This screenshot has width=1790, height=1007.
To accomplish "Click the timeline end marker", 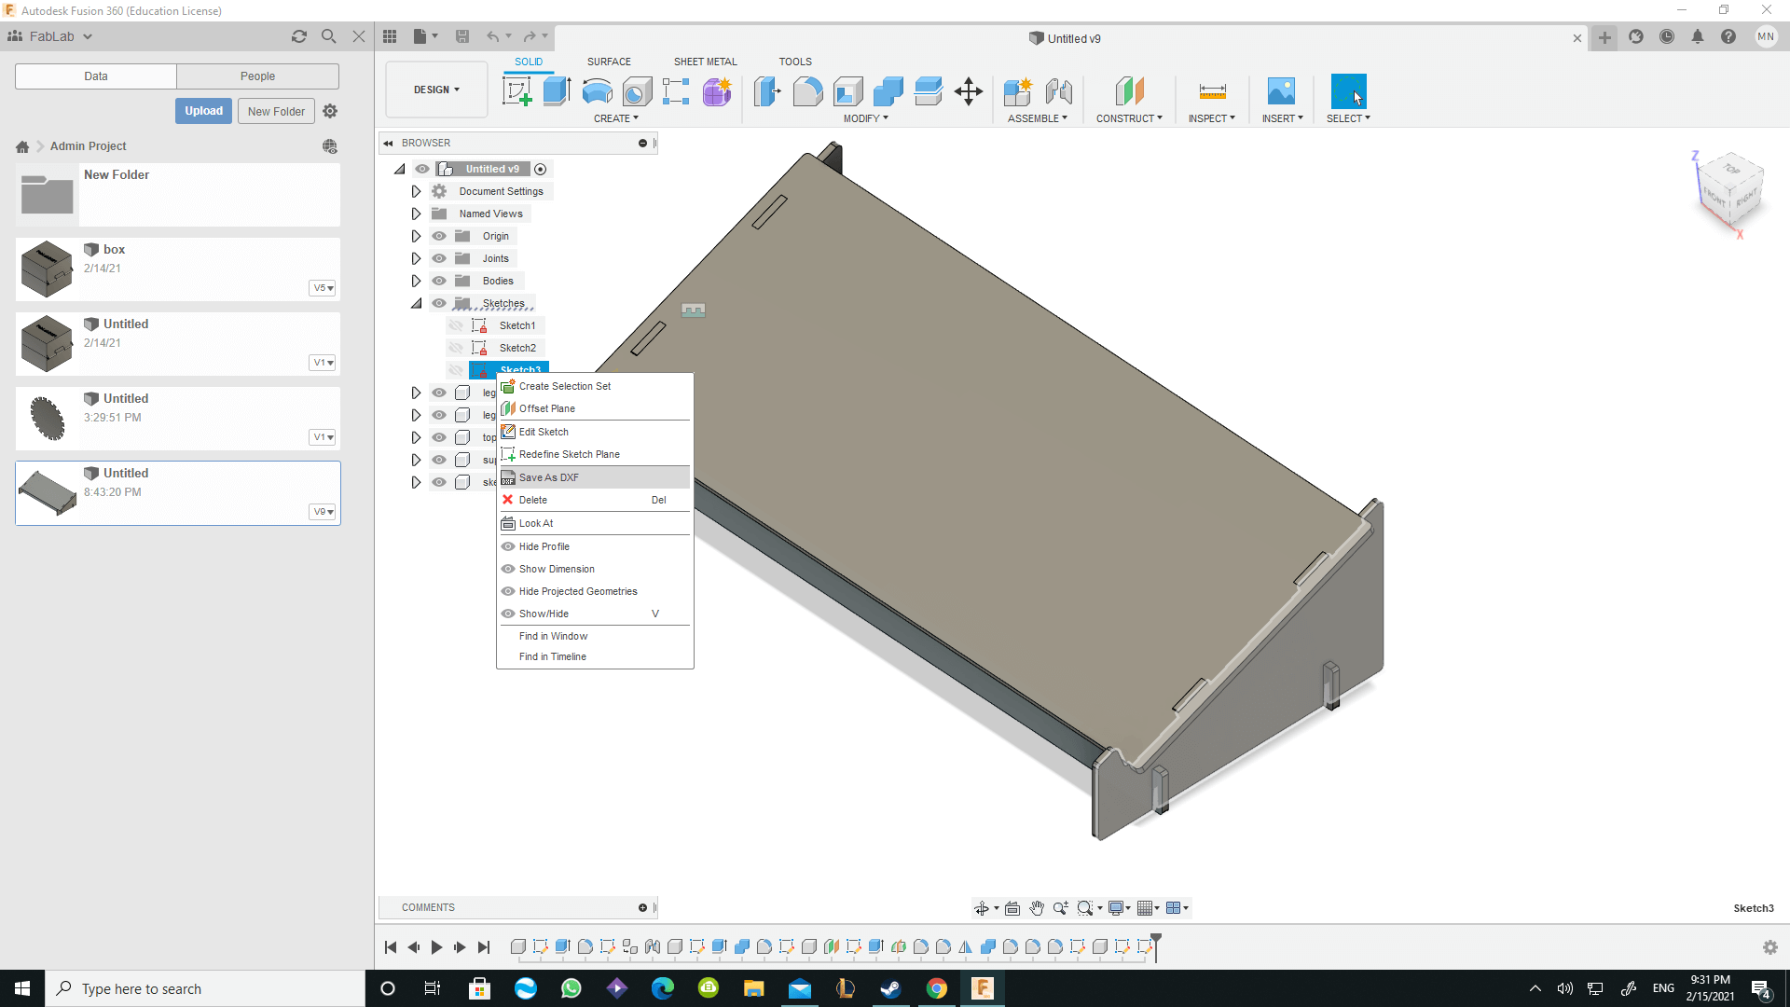I will point(1156,946).
